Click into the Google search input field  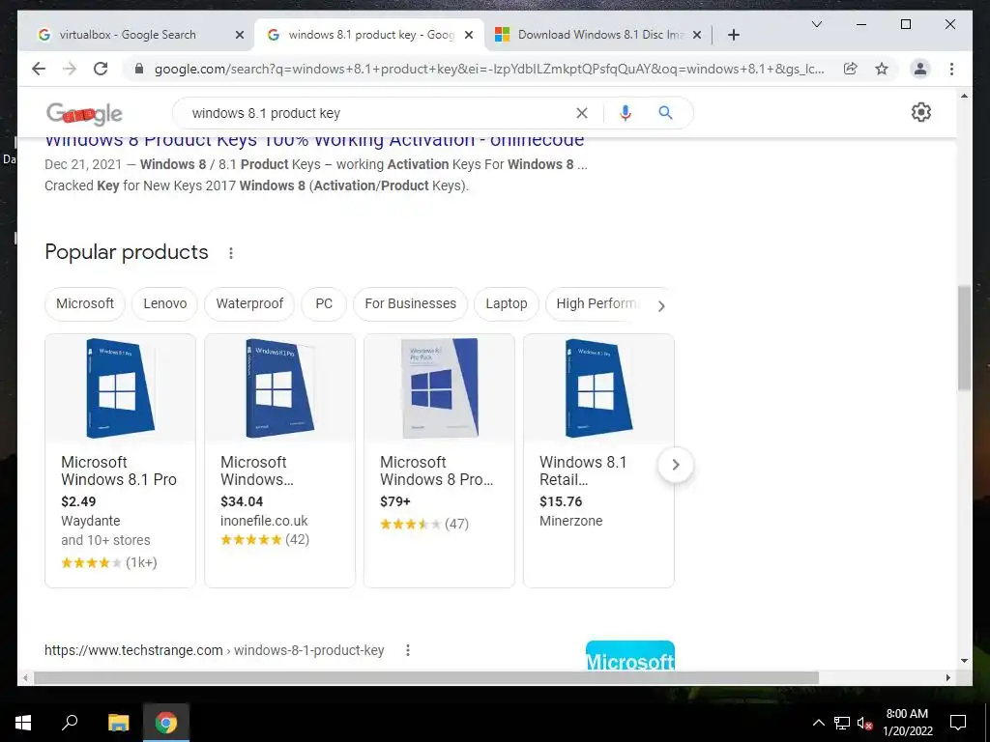[379, 113]
